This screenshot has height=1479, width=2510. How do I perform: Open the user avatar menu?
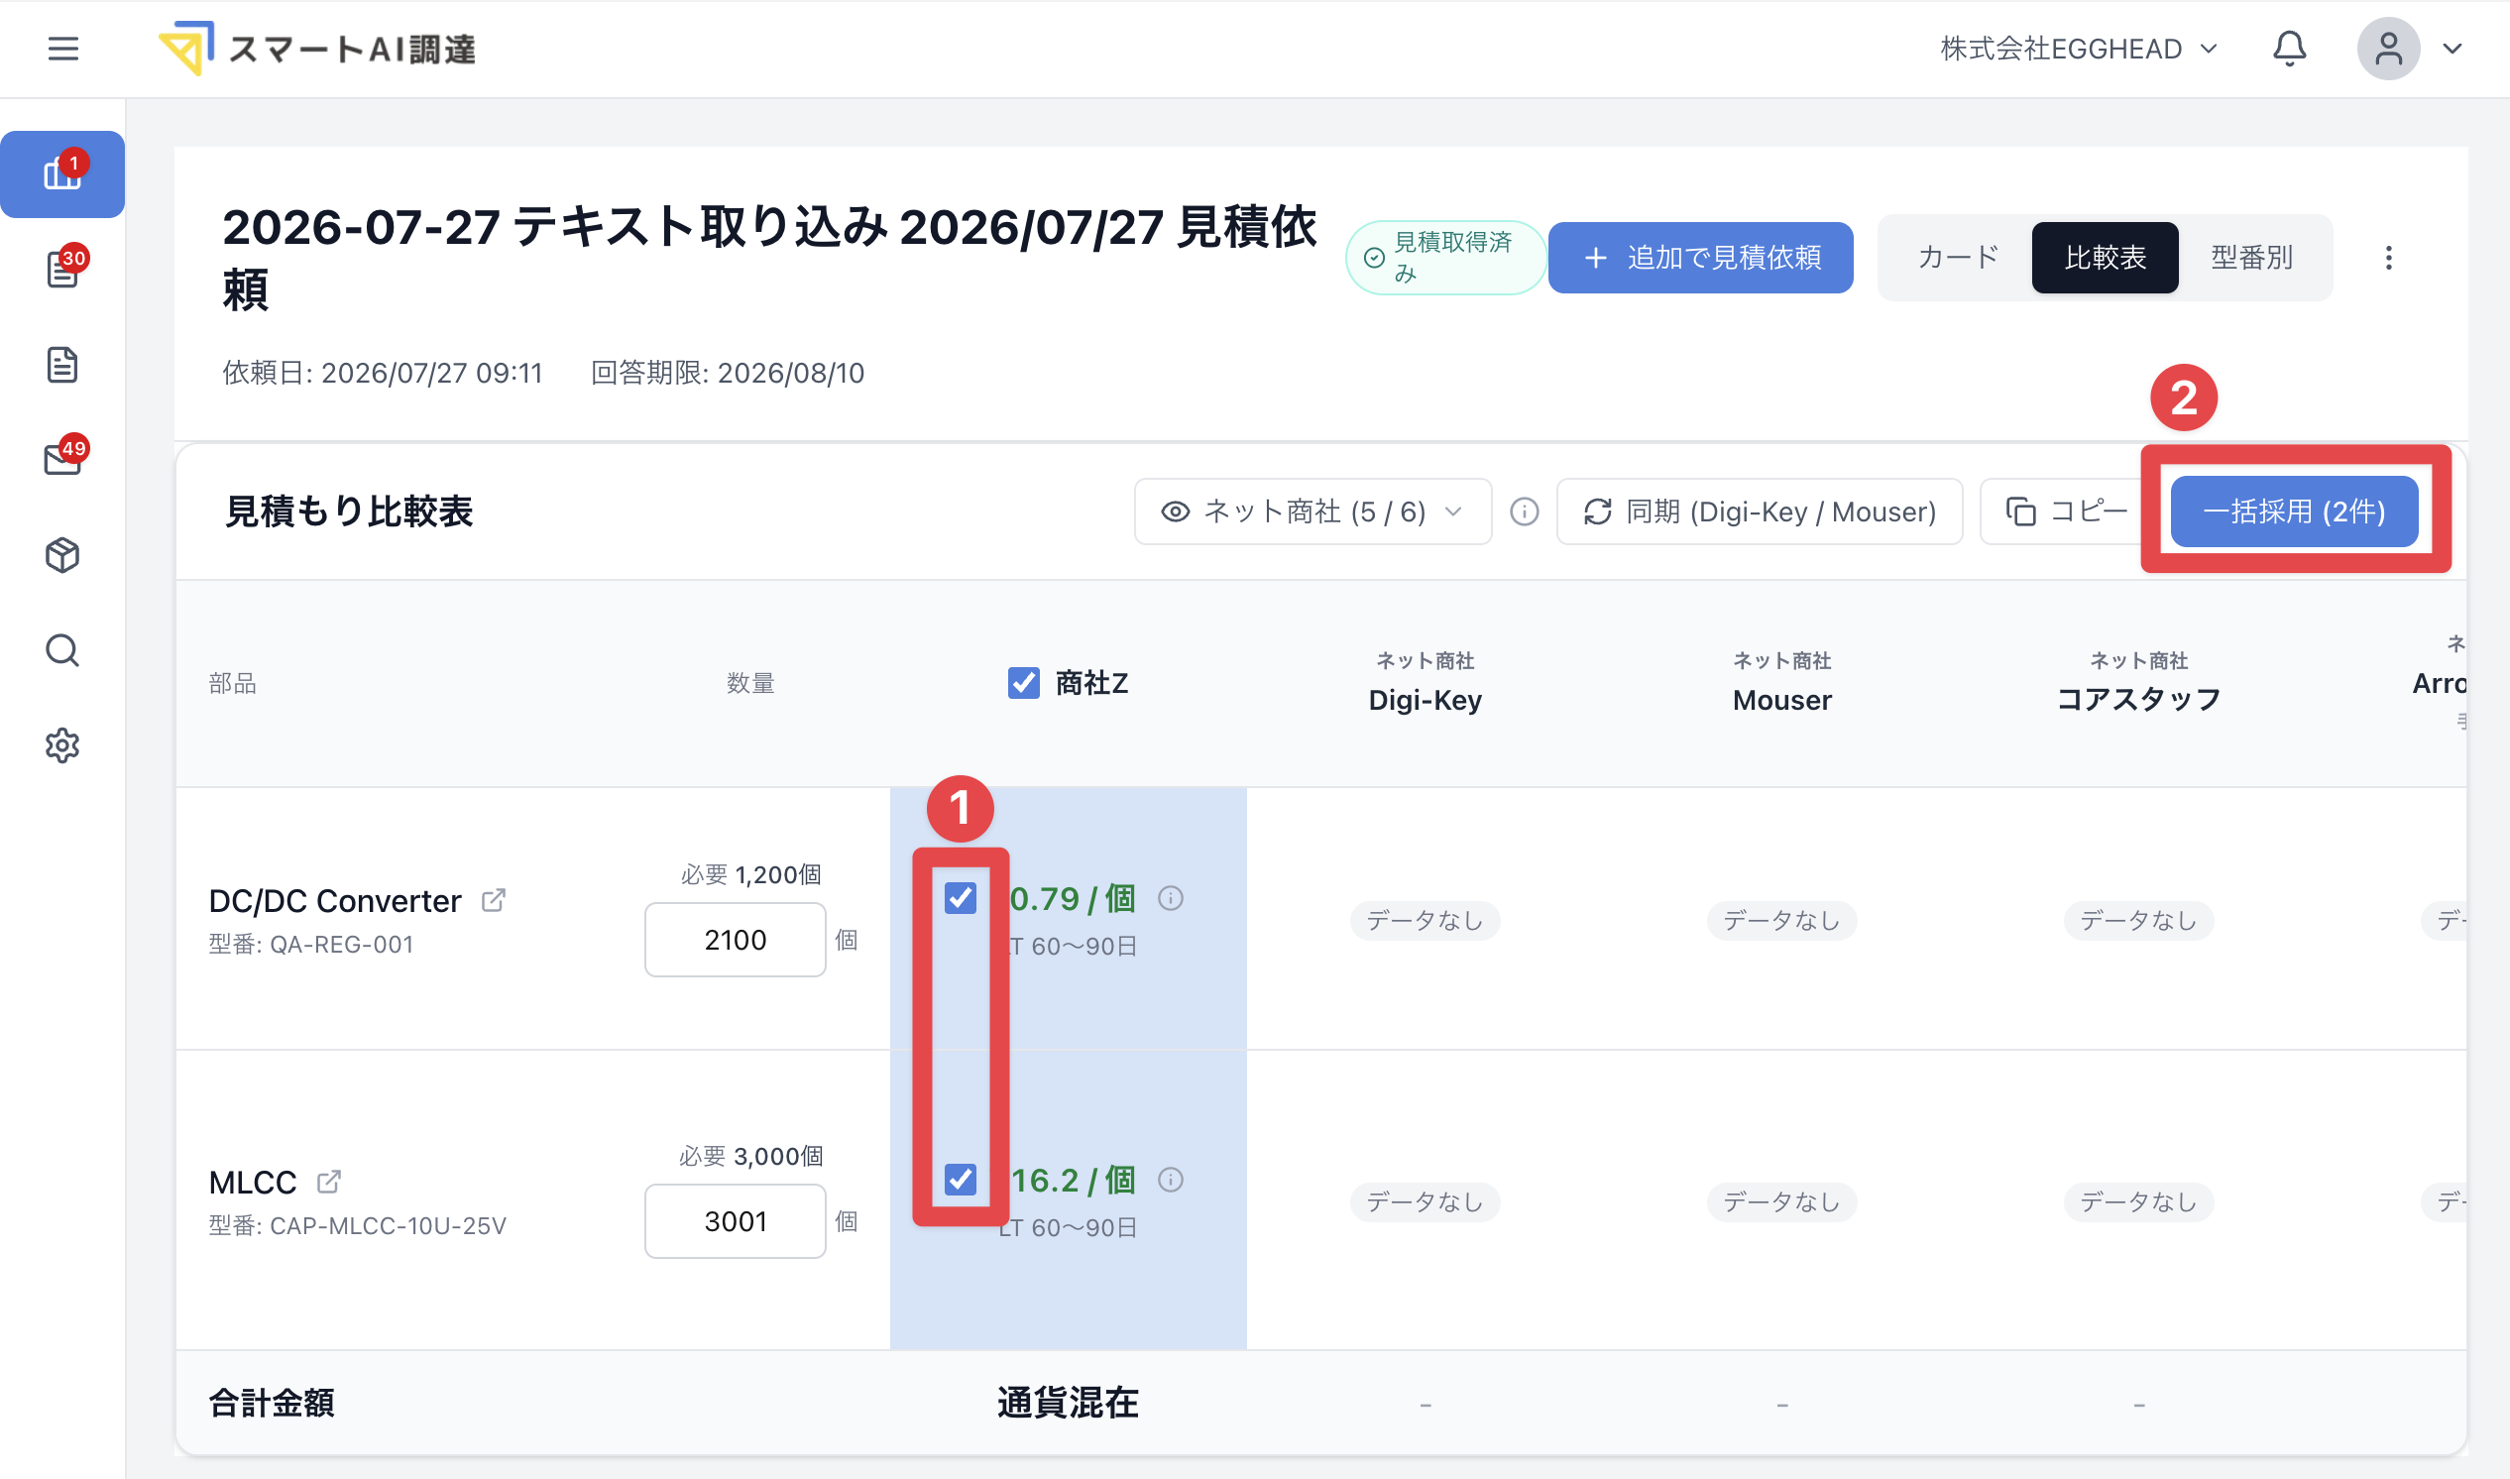2387,49
